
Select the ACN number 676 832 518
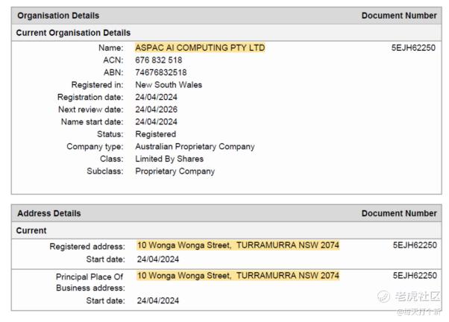pyautogui.click(x=158, y=60)
